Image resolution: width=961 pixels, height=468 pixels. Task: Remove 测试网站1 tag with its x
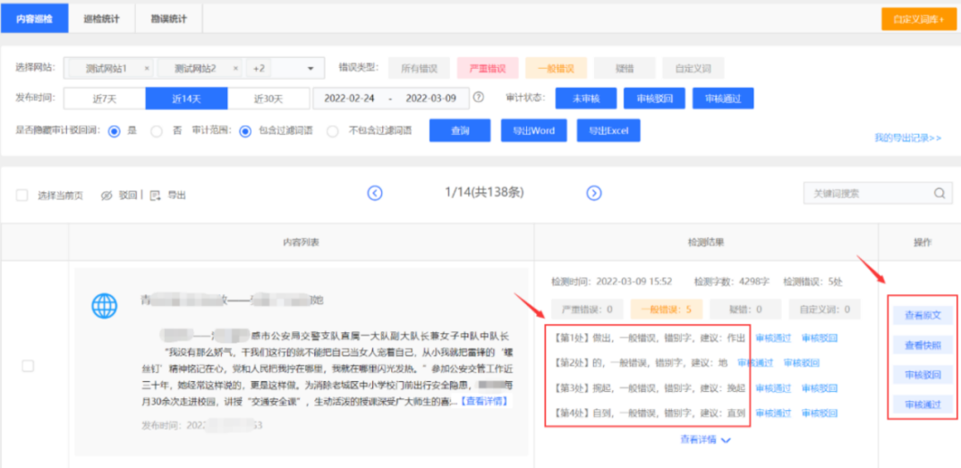click(x=147, y=68)
